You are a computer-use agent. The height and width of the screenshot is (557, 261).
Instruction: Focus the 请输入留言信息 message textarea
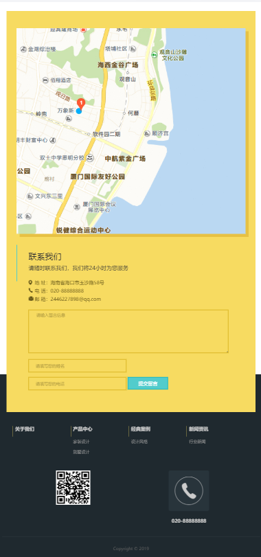[128, 332]
